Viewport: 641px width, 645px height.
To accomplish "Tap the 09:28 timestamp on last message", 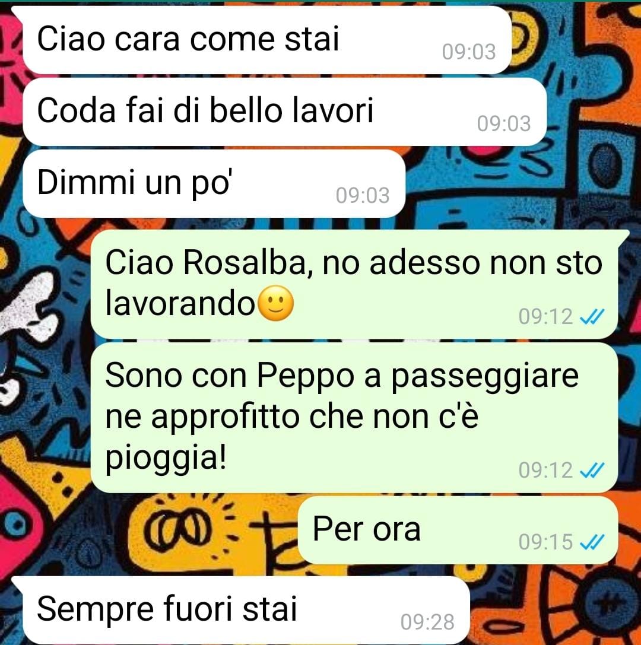I will click(x=427, y=622).
